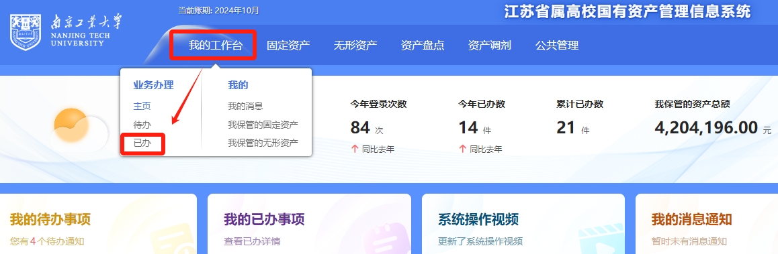Expand the 无形资产 navigation menu
The width and height of the screenshot is (778, 254).
(355, 46)
